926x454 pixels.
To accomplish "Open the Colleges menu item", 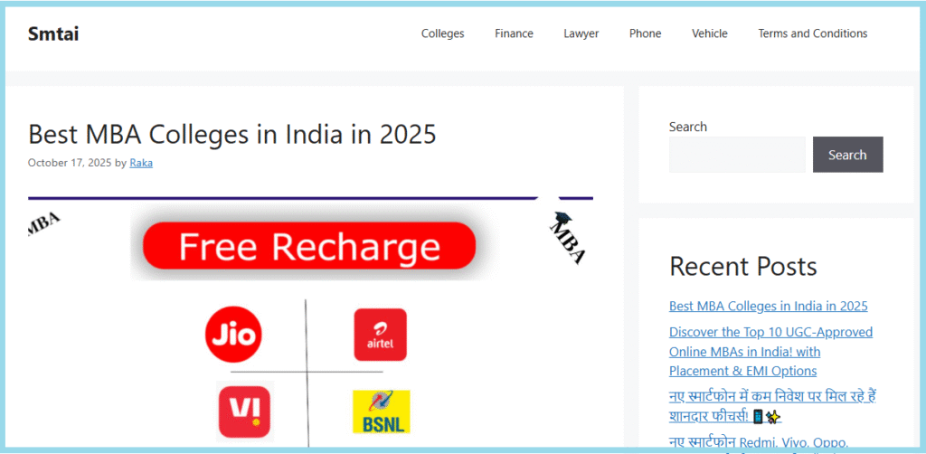I will coord(442,33).
